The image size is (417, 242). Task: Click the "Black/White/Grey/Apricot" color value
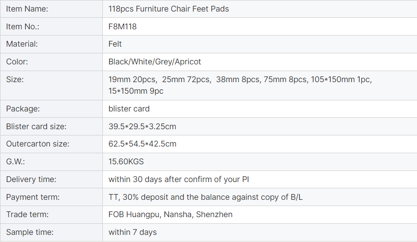pyautogui.click(x=155, y=62)
